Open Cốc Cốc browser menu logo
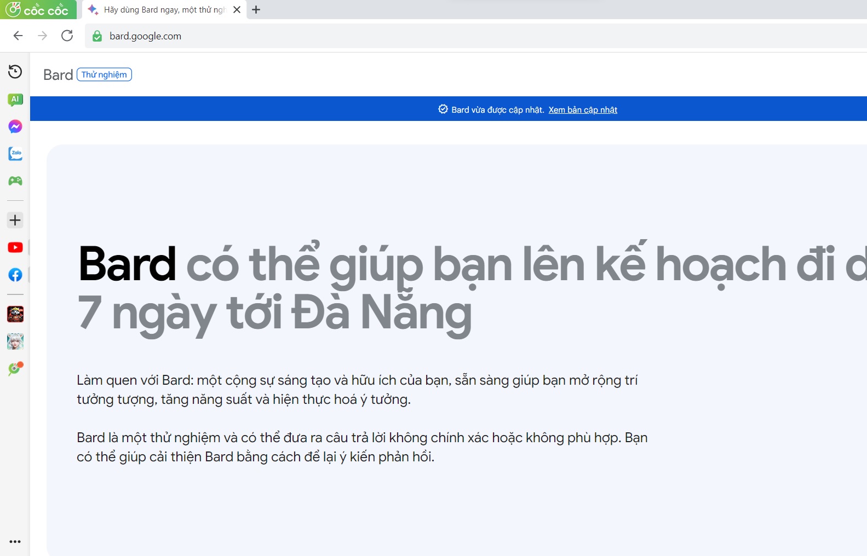 click(38, 9)
